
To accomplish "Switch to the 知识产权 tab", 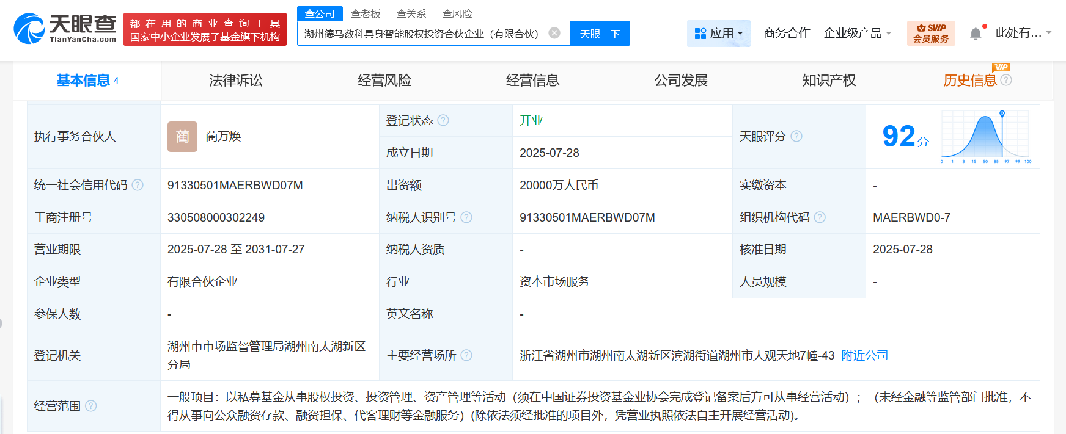I will coord(829,81).
